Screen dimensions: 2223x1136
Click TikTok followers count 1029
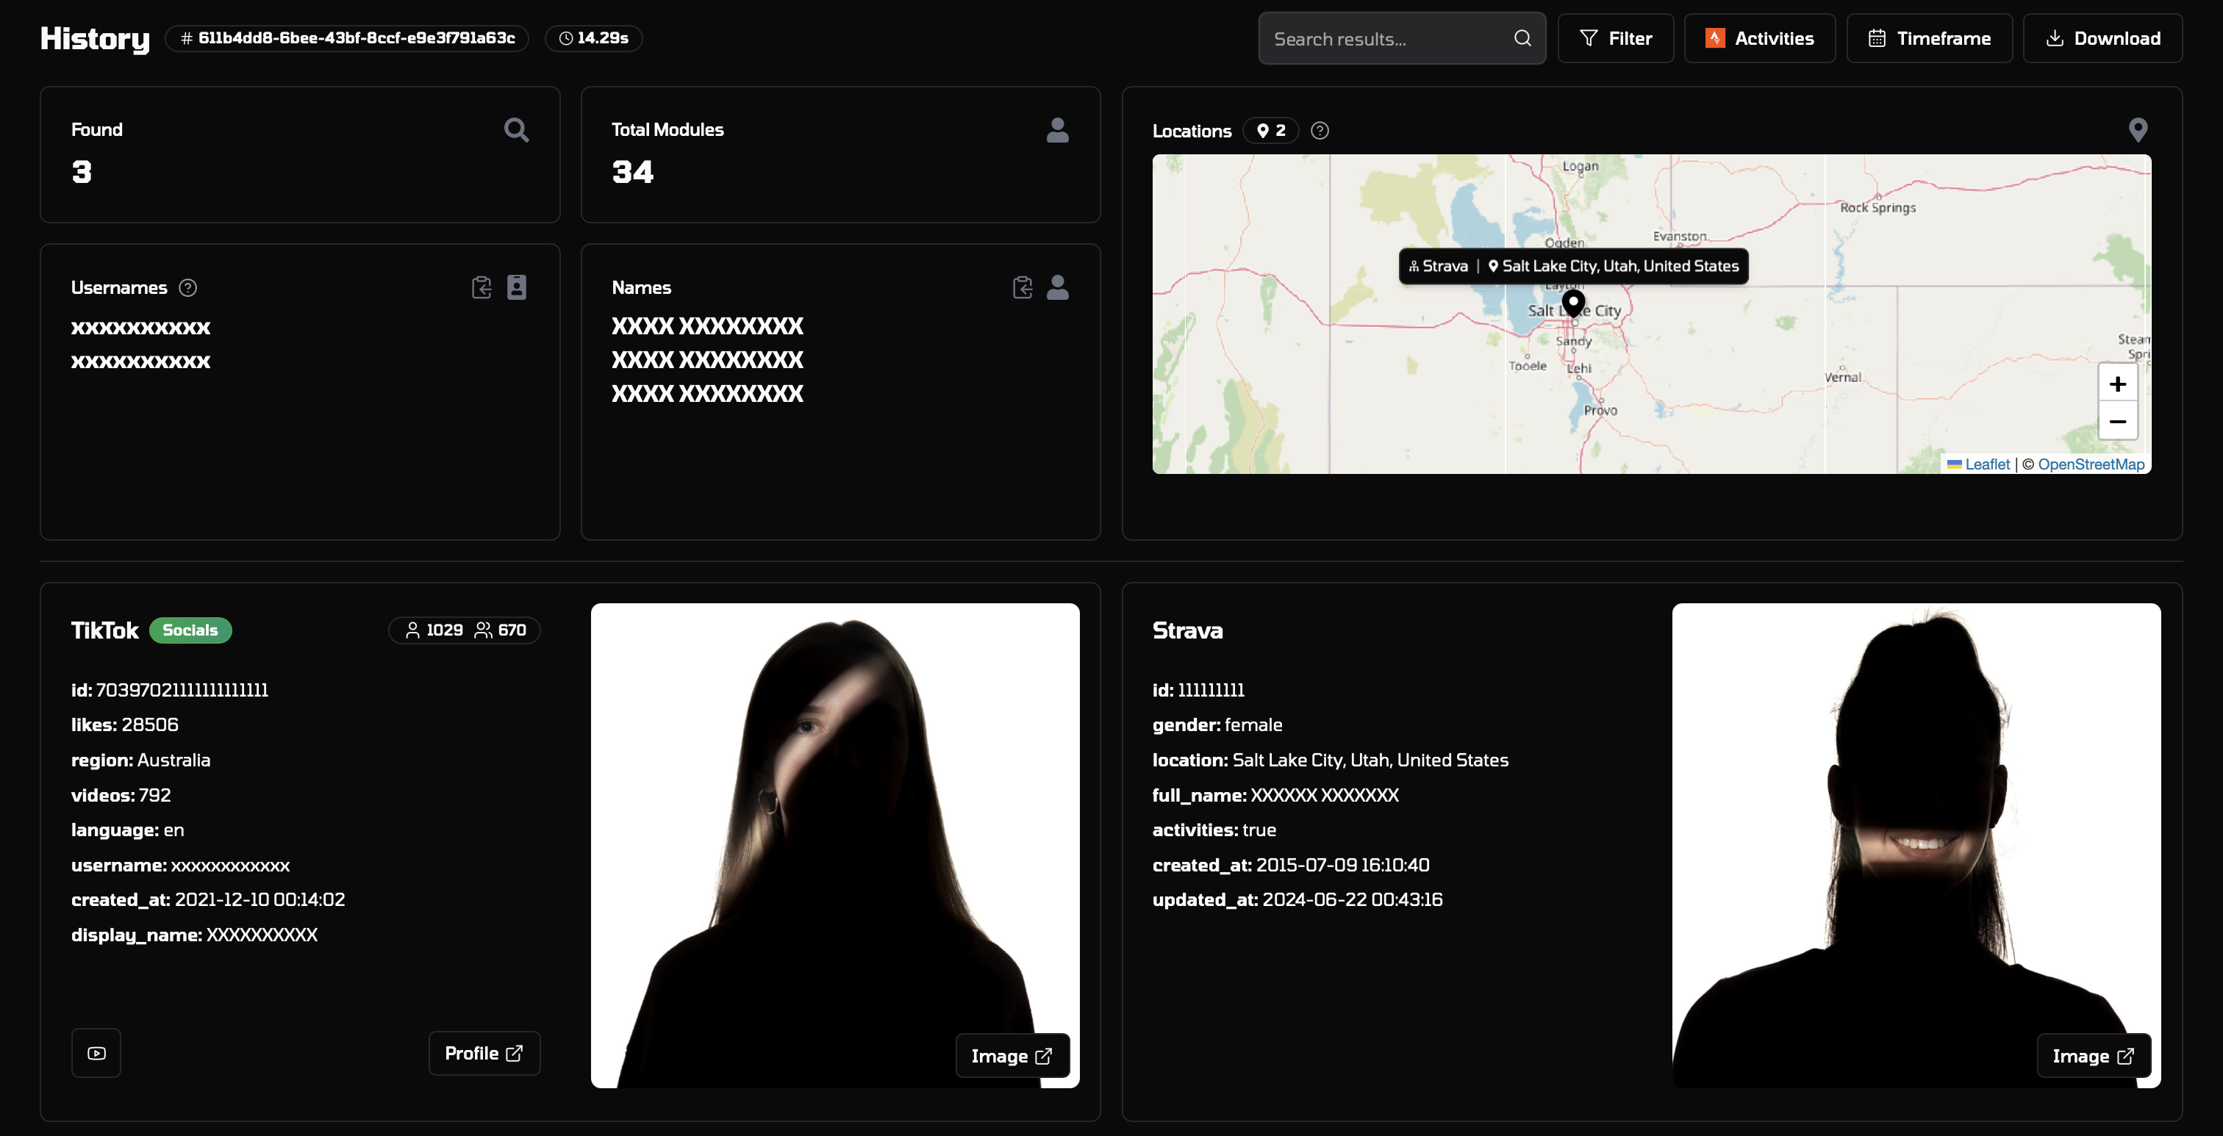[435, 630]
